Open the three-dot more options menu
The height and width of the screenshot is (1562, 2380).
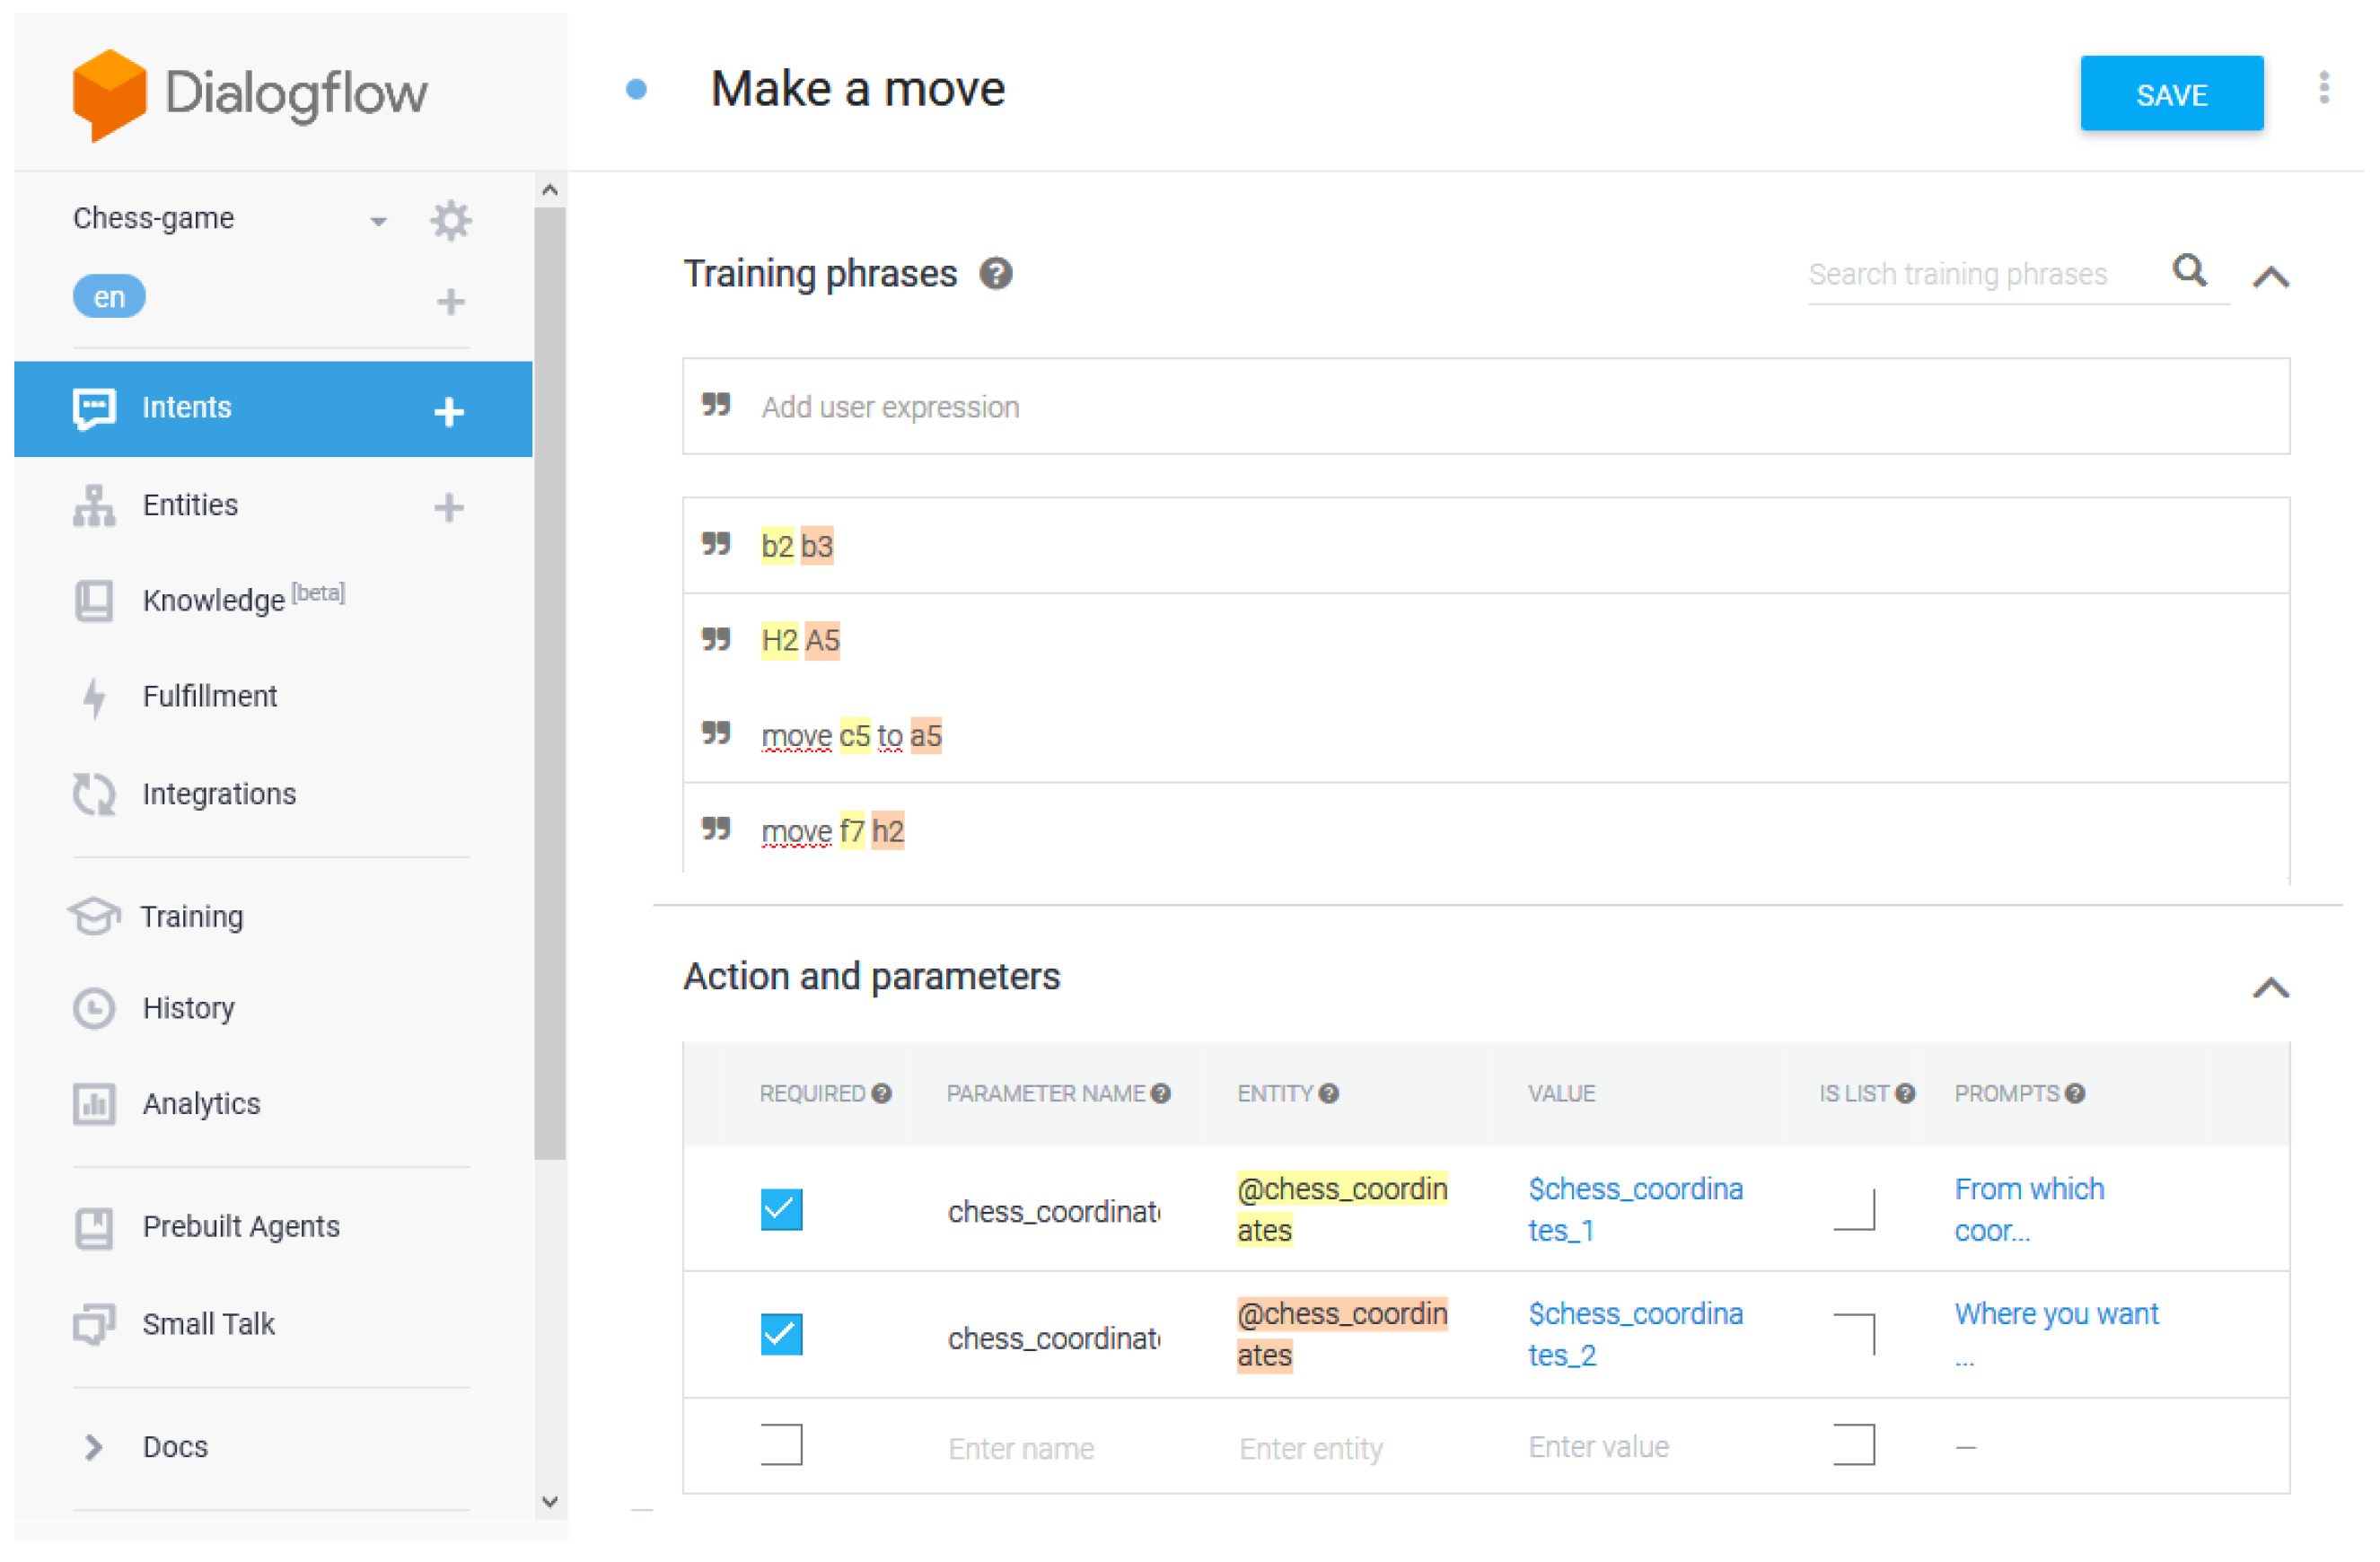coord(2324,88)
